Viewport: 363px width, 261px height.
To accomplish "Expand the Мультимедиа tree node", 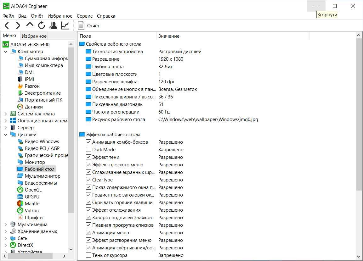I will pyautogui.click(x=6, y=225).
